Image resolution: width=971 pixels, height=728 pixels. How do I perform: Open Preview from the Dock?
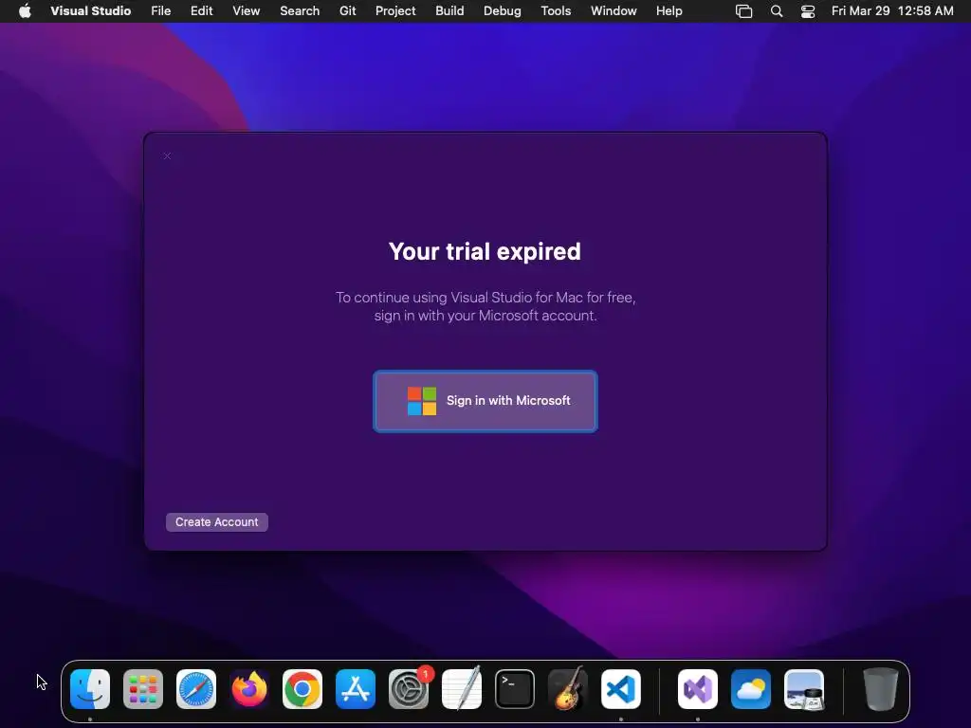tap(804, 689)
